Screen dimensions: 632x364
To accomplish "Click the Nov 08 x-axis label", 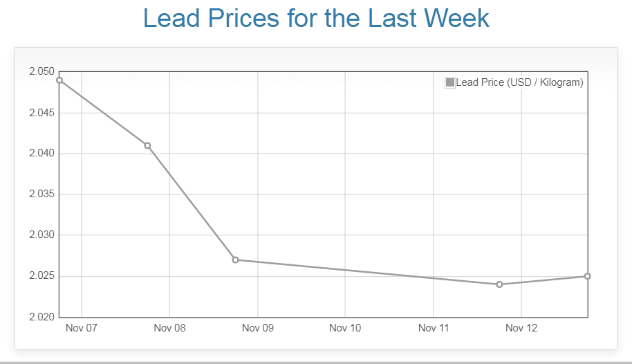I will point(169,328).
